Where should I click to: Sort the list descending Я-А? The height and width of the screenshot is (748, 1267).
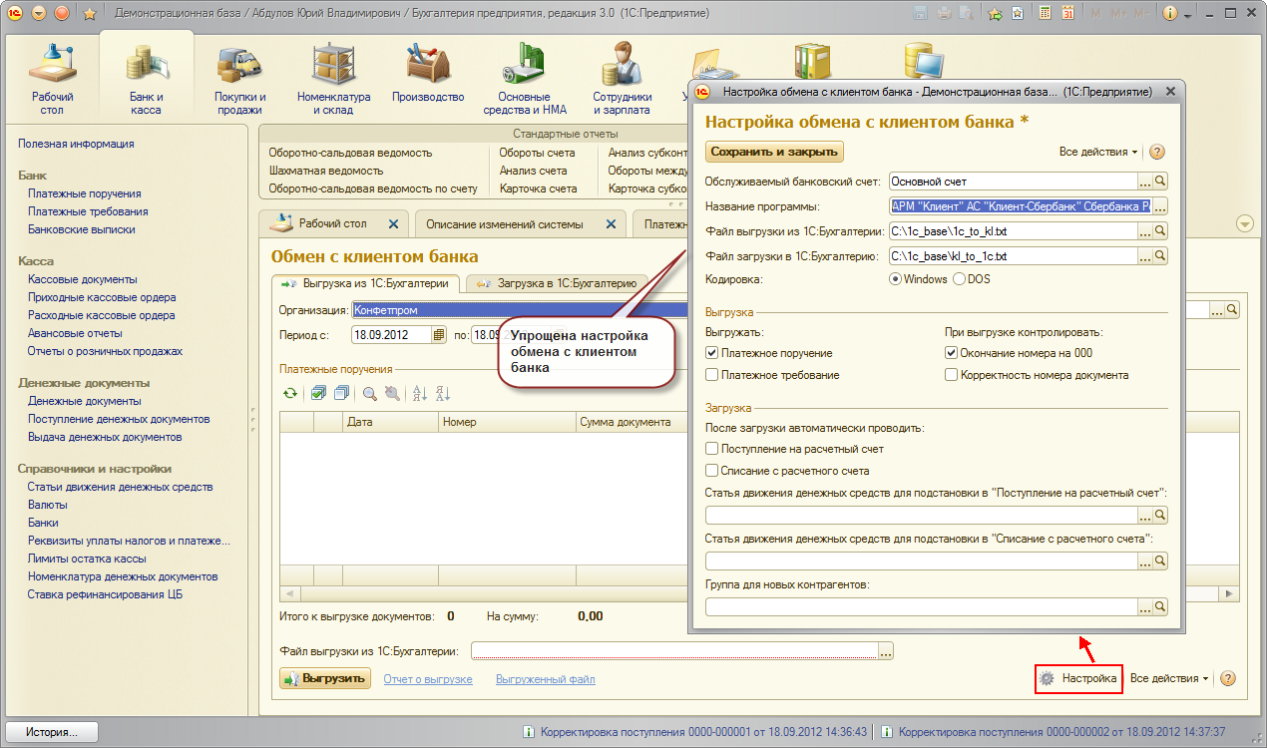click(x=443, y=394)
